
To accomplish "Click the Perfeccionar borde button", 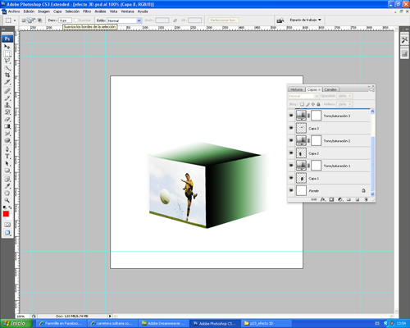I will (223, 20).
